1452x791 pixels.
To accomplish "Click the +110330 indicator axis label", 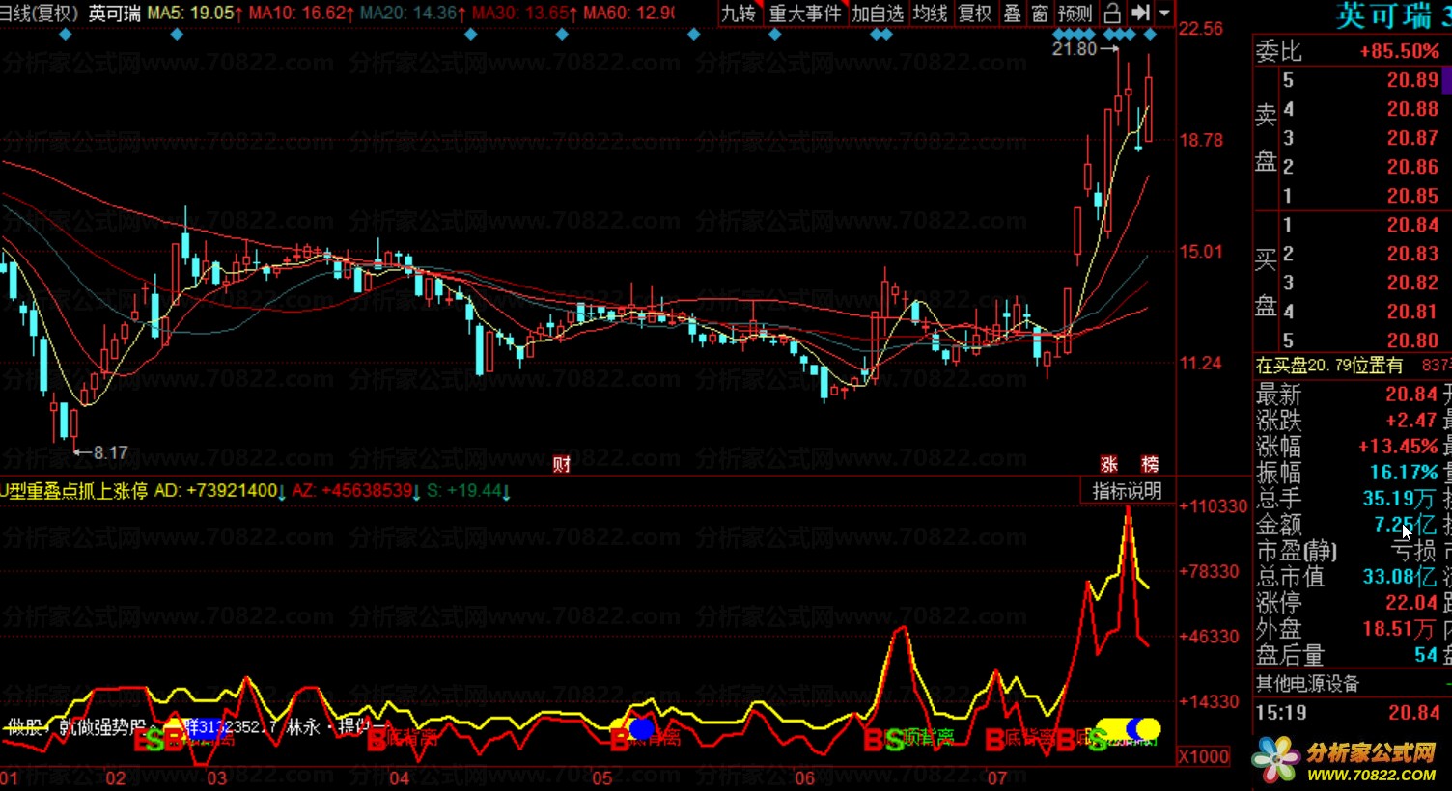I will (1213, 506).
